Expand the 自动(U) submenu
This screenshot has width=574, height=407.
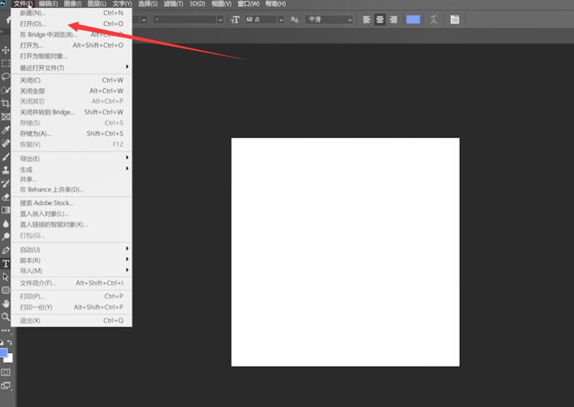(71, 250)
